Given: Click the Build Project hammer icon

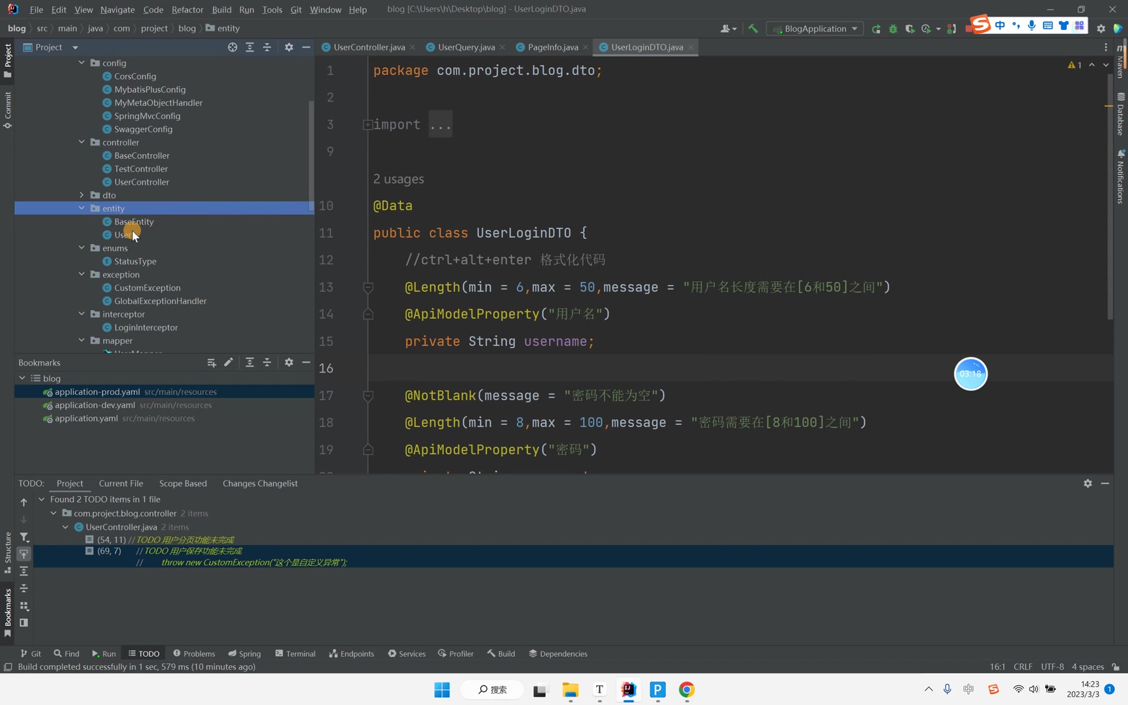Looking at the screenshot, I should (753, 29).
